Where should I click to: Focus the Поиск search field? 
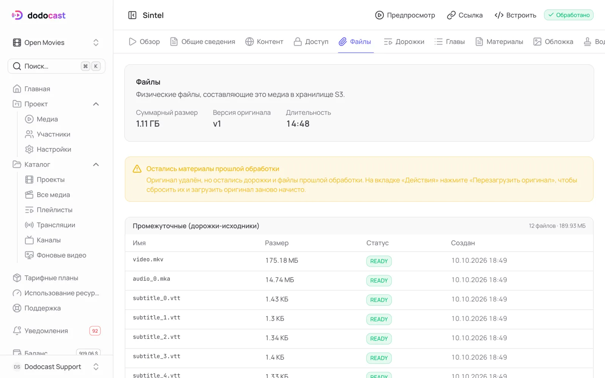tap(56, 66)
